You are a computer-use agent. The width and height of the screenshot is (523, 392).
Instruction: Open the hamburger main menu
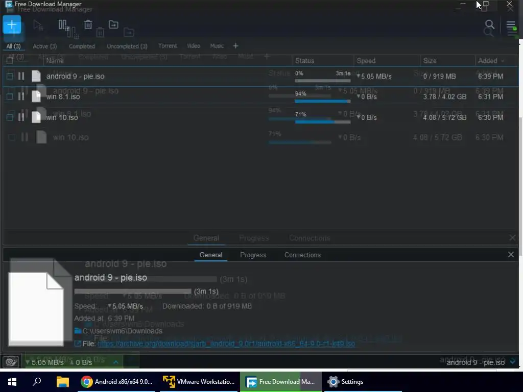(x=511, y=25)
